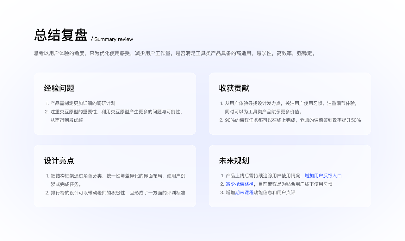The height and width of the screenshot is (241, 405).
Task: Open the blue 增加用户反馈入口 link
Action: point(323,176)
